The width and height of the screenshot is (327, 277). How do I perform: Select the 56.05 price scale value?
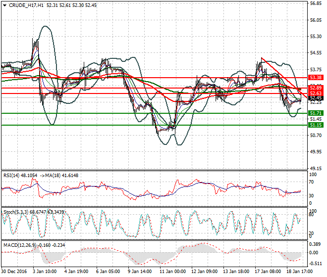pyautogui.click(x=316, y=20)
